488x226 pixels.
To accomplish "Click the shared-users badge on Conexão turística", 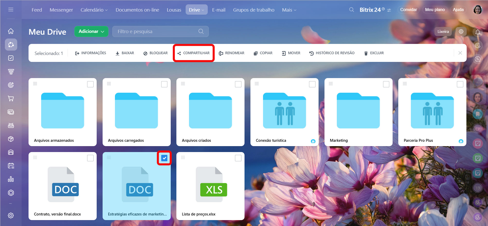I will click(313, 141).
